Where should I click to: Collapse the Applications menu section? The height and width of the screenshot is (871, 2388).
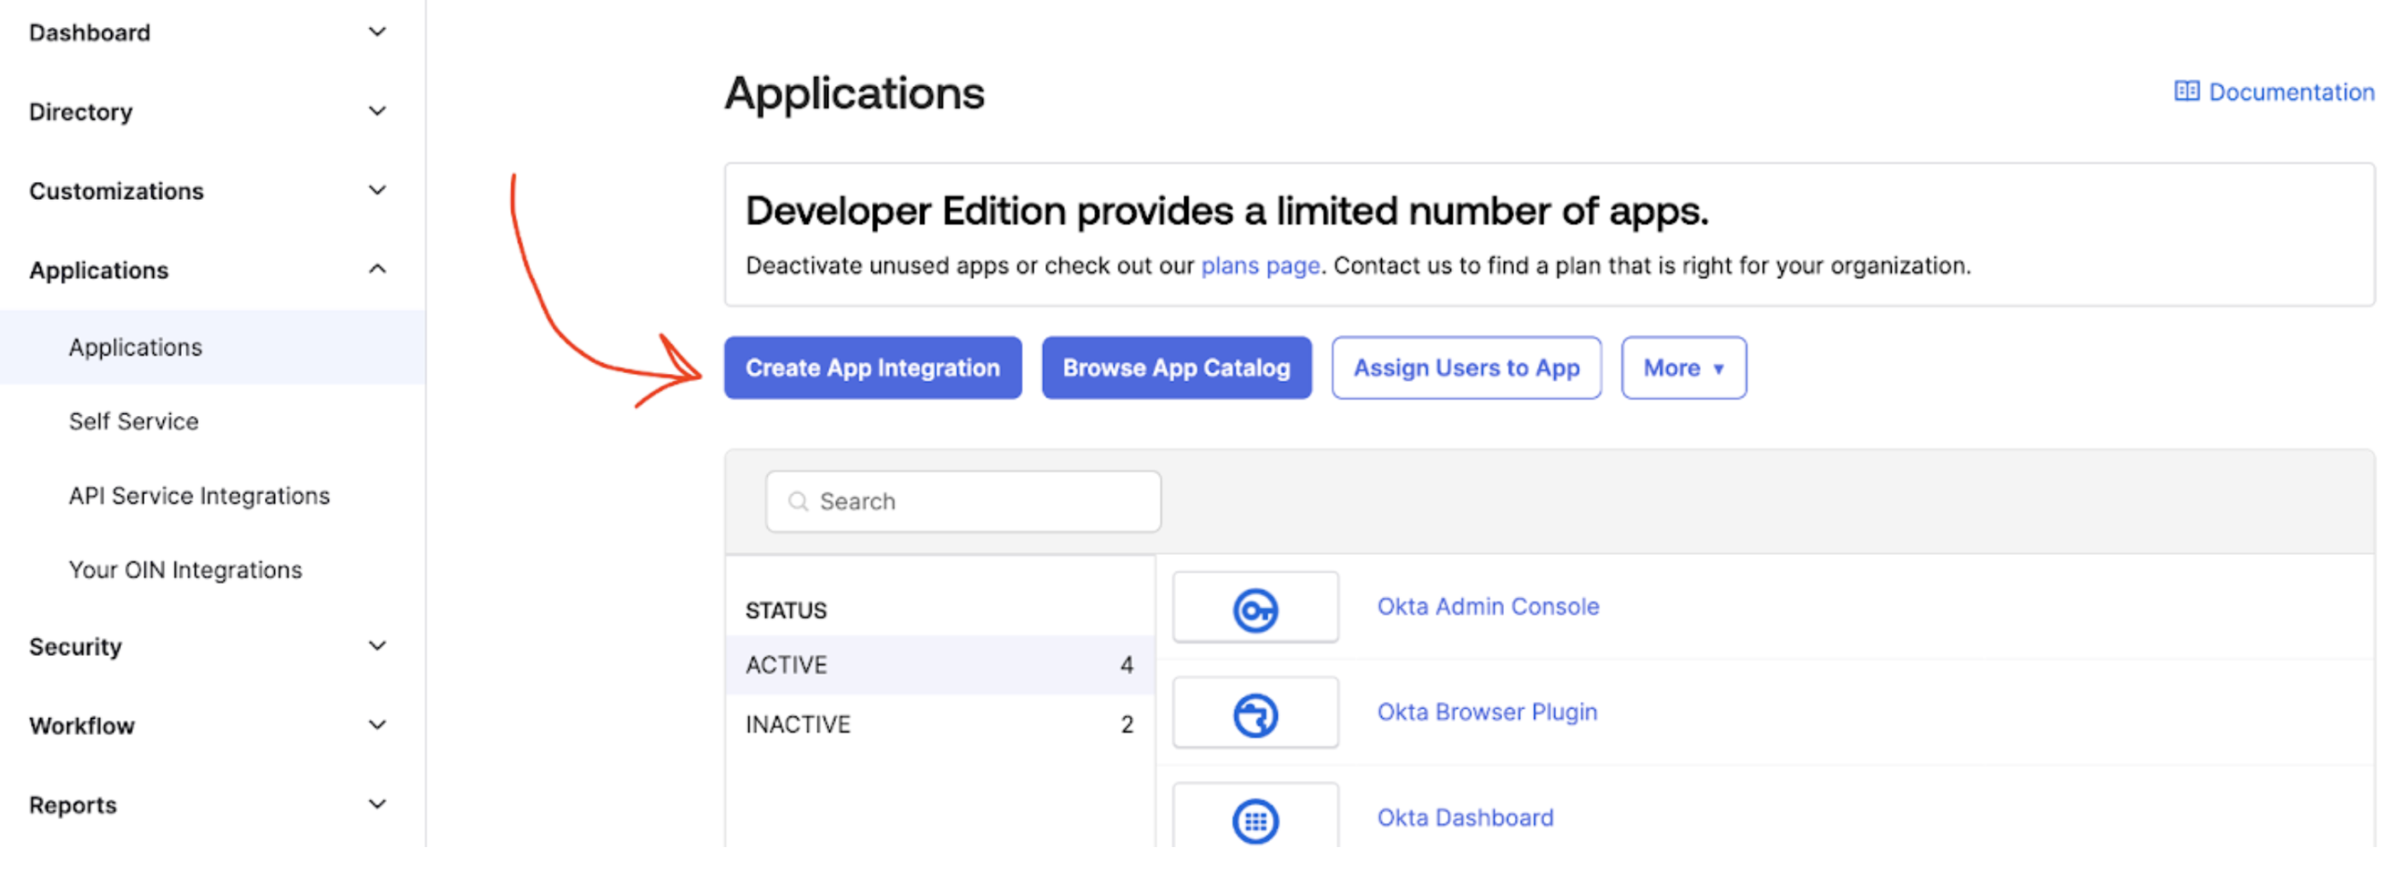(378, 270)
